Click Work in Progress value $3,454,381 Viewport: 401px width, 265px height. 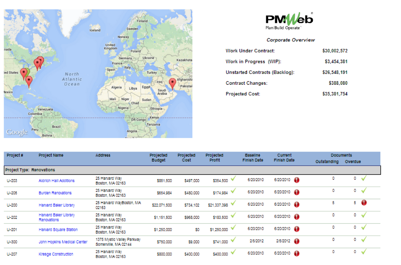336,62
